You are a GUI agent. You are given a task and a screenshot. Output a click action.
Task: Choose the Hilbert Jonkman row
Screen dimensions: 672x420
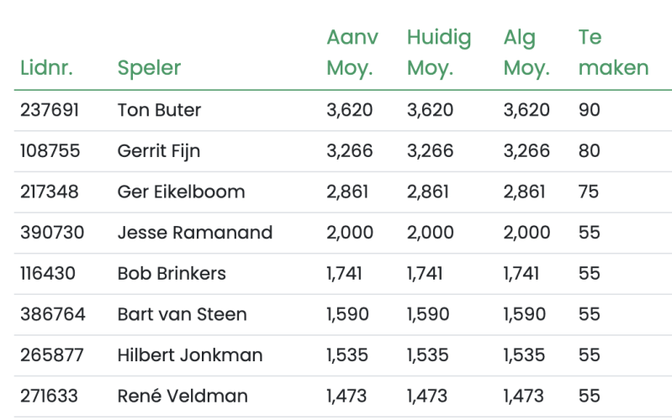pos(343,355)
